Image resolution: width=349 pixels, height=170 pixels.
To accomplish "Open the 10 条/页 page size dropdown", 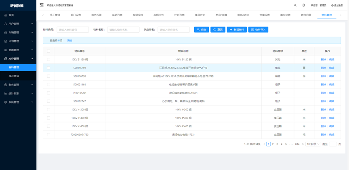I will point(313,144).
